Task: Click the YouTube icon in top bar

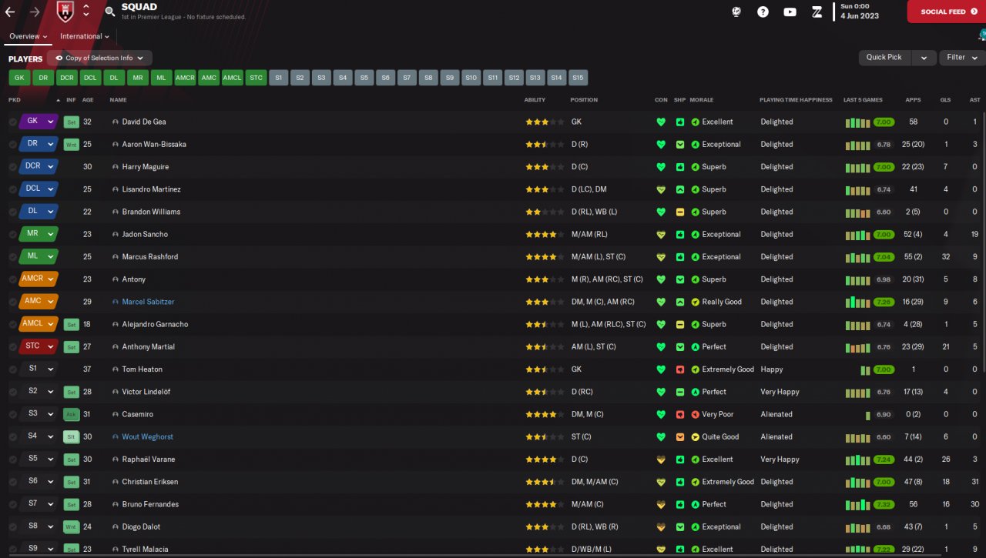Action: pos(790,12)
